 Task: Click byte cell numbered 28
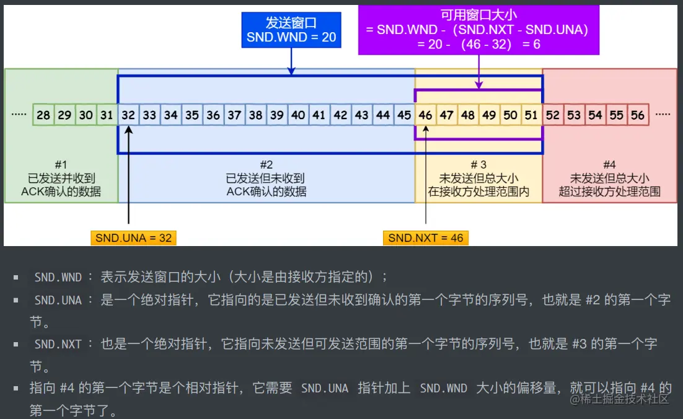(x=43, y=115)
